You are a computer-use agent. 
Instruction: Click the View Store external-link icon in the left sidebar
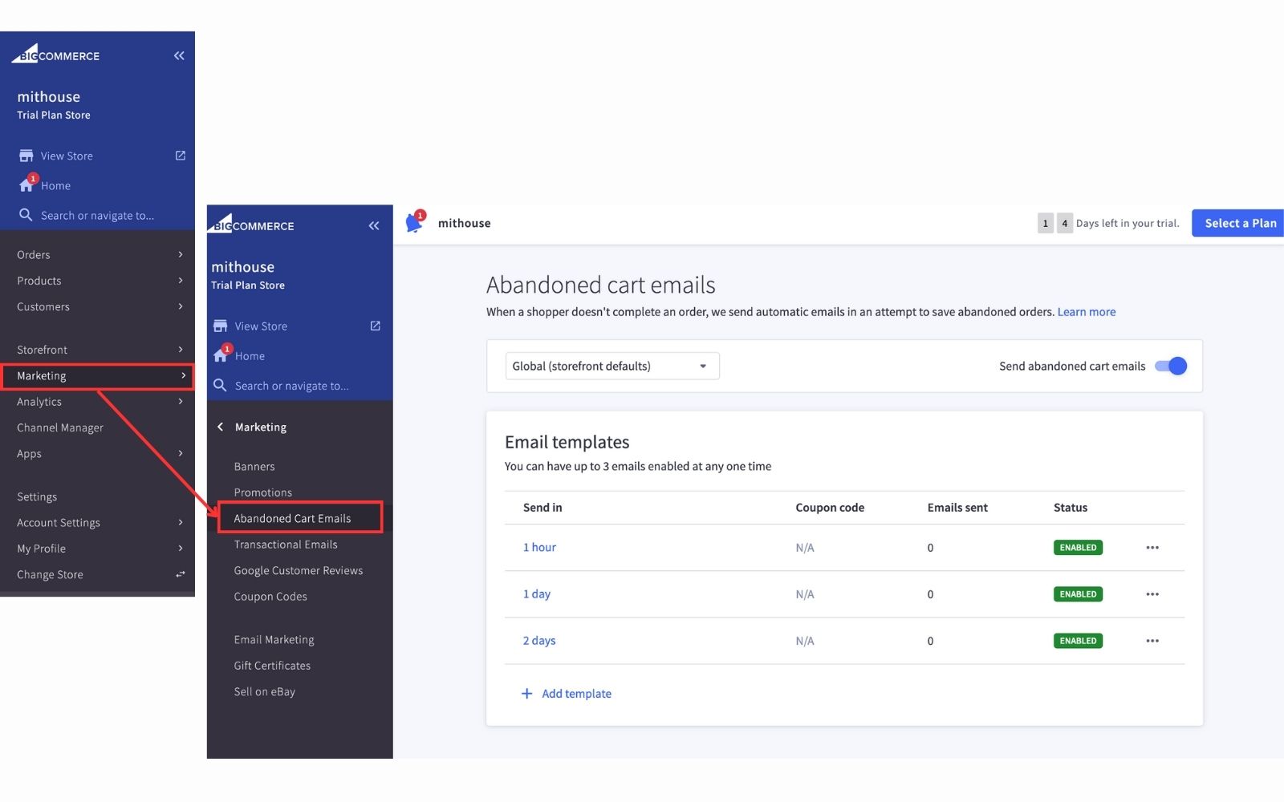pyautogui.click(x=181, y=156)
